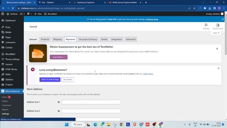227x128 pixels.
Task: Click the taskbar Search box
Action: pos(78,124)
